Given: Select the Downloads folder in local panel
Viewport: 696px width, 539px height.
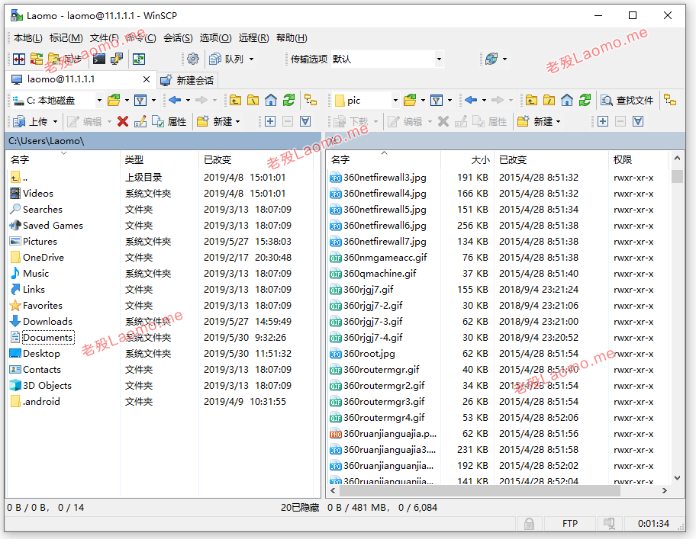Looking at the screenshot, I should [x=47, y=322].
